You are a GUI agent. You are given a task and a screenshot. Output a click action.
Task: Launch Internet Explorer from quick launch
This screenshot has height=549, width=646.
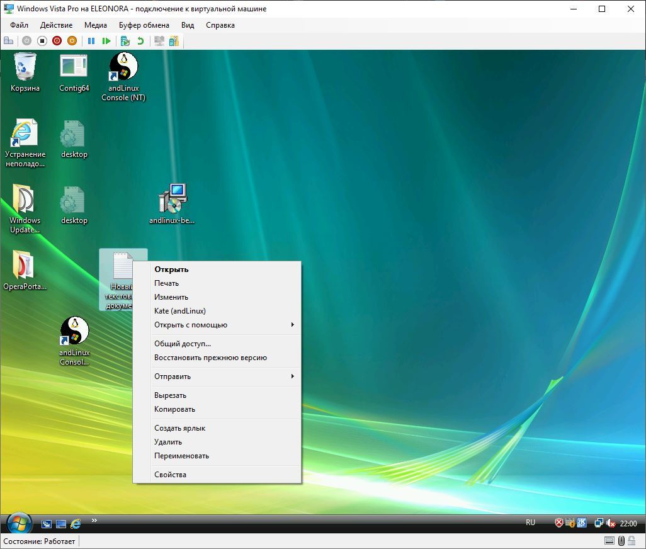tap(76, 523)
